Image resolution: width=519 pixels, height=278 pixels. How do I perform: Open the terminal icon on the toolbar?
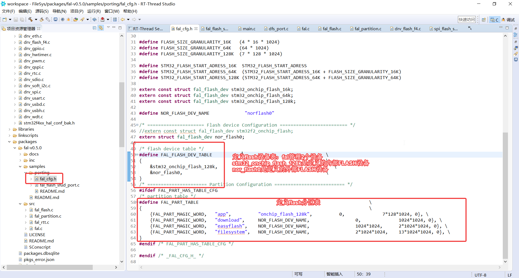(55, 19)
